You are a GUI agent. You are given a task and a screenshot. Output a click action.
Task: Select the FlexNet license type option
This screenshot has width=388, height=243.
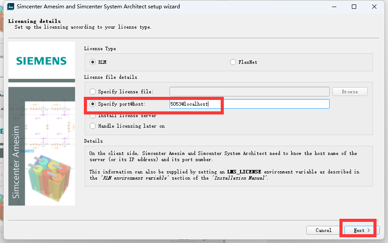pos(233,62)
